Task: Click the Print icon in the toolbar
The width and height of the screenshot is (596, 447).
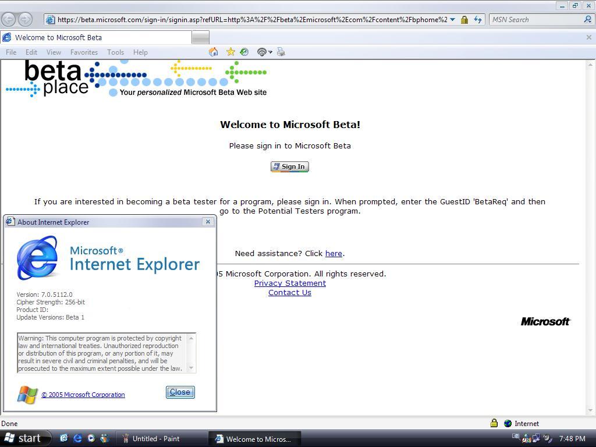Action: 281,52
